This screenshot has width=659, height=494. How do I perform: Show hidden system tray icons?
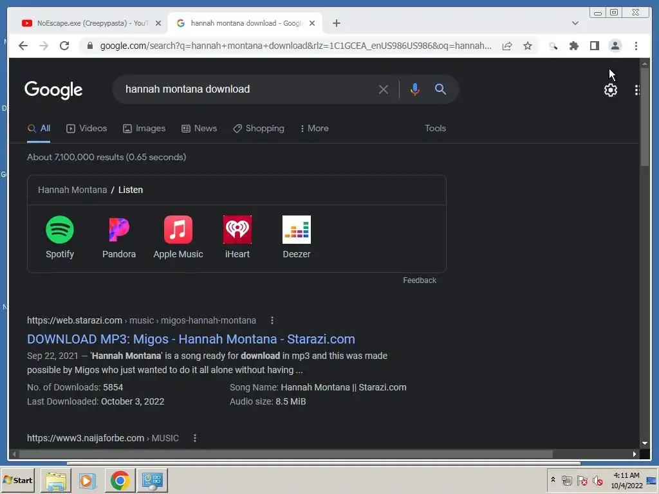pyautogui.click(x=553, y=479)
